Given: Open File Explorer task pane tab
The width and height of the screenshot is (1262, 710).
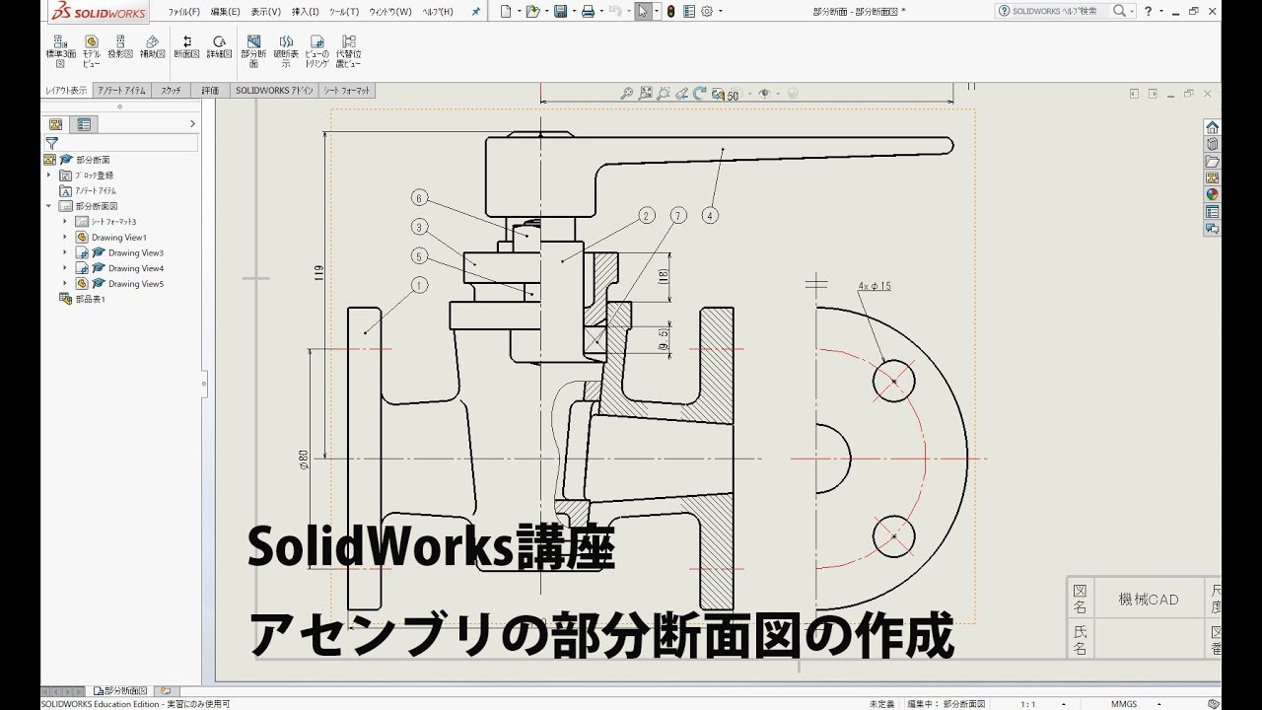Looking at the screenshot, I should [1213, 161].
